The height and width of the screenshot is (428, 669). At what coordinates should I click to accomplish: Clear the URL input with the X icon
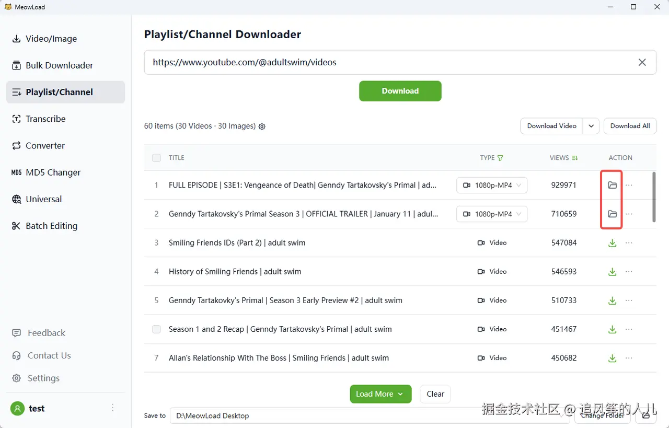click(642, 62)
